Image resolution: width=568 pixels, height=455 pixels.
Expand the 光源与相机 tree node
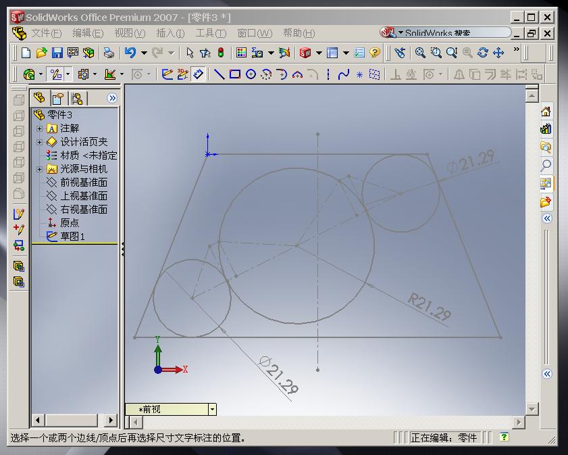(39, 169)
